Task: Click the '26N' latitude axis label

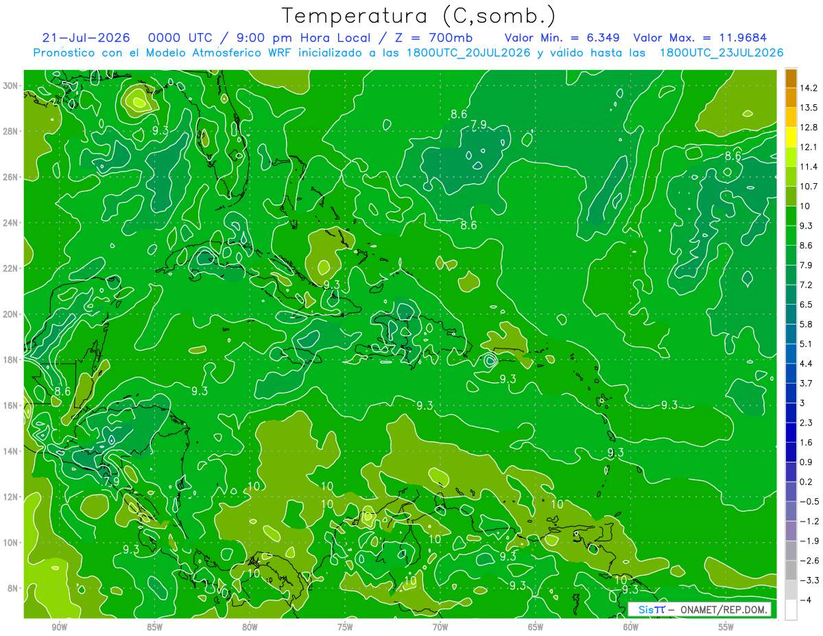Action: point(12,177)
